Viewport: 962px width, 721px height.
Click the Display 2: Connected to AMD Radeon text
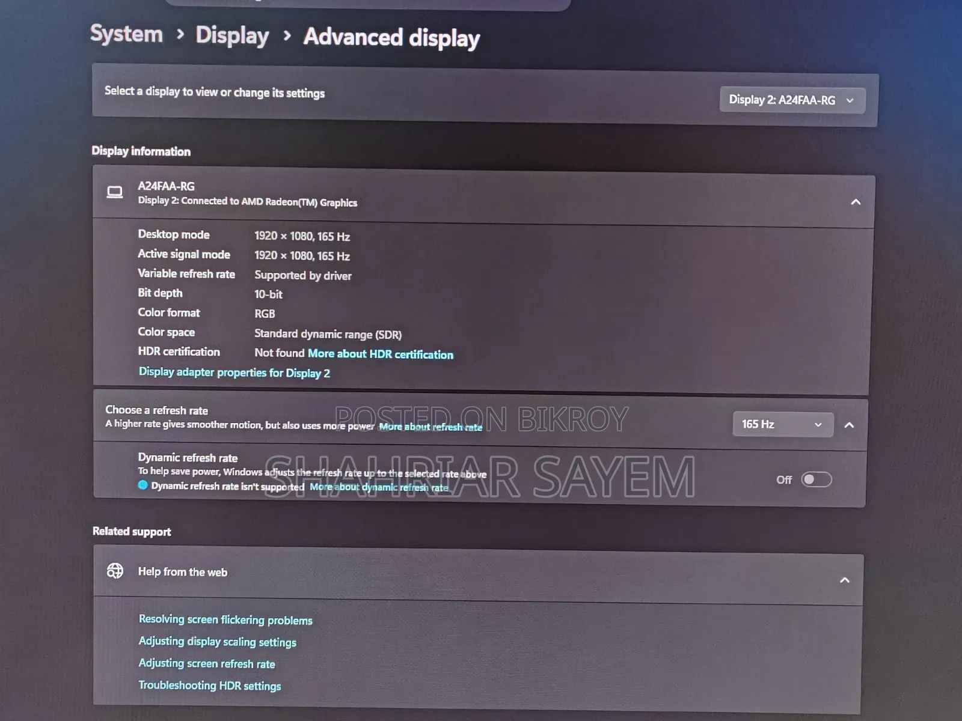pos(248,202)
